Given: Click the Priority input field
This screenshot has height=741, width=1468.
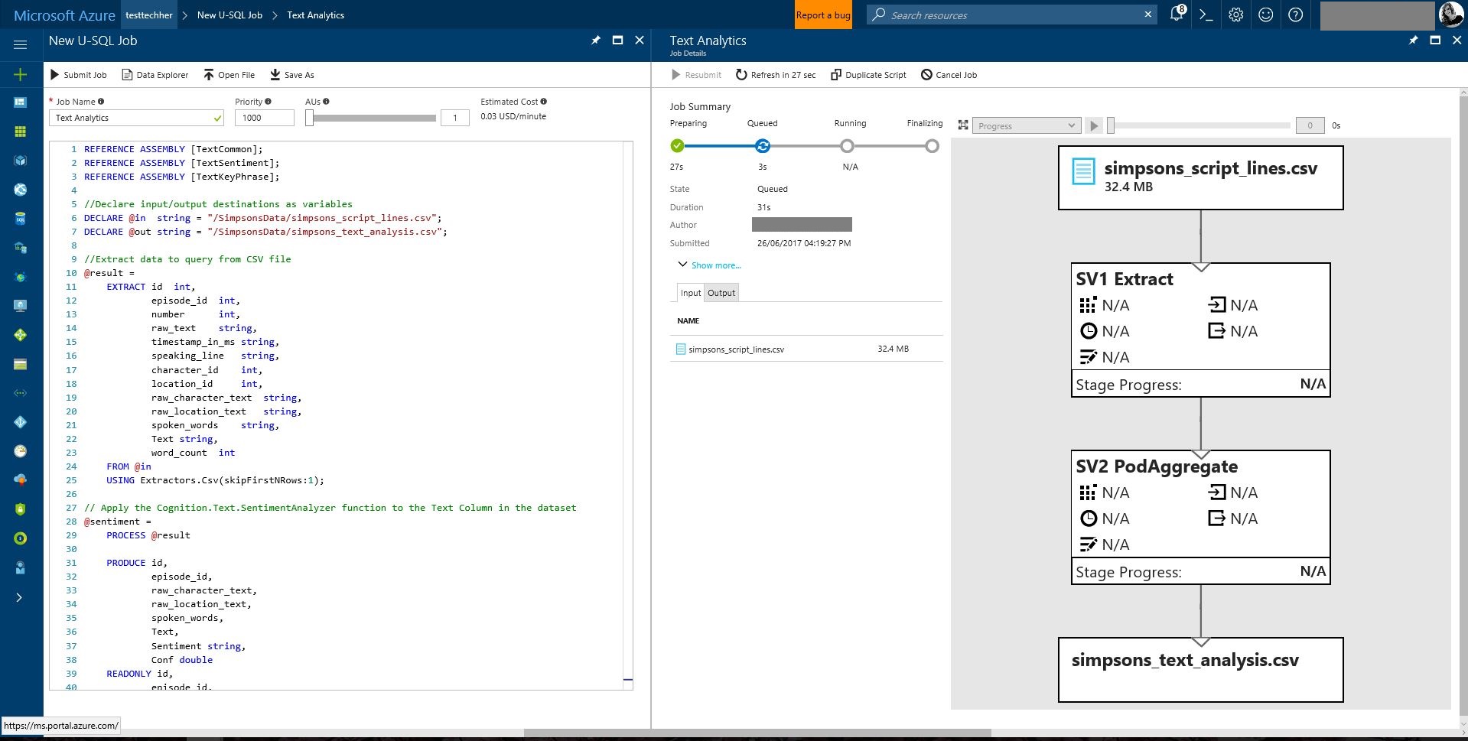Looking at the screenshot, I should pyautogui.click(x=265, y=118).
